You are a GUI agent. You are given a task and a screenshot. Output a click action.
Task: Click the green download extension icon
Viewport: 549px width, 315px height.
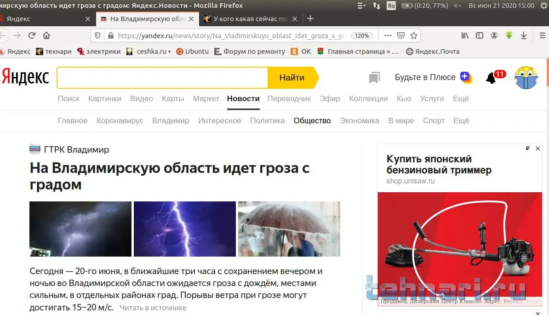[509, 35]
